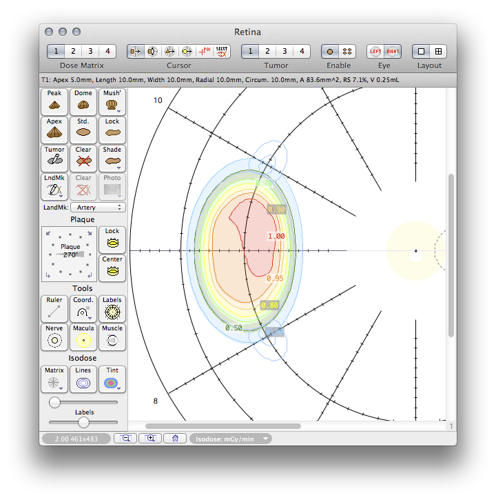Image resolution: width=496 pixels, height=500 pixels.
Task: Open the Coord. coordinate tool
Action: coord(83,309)
